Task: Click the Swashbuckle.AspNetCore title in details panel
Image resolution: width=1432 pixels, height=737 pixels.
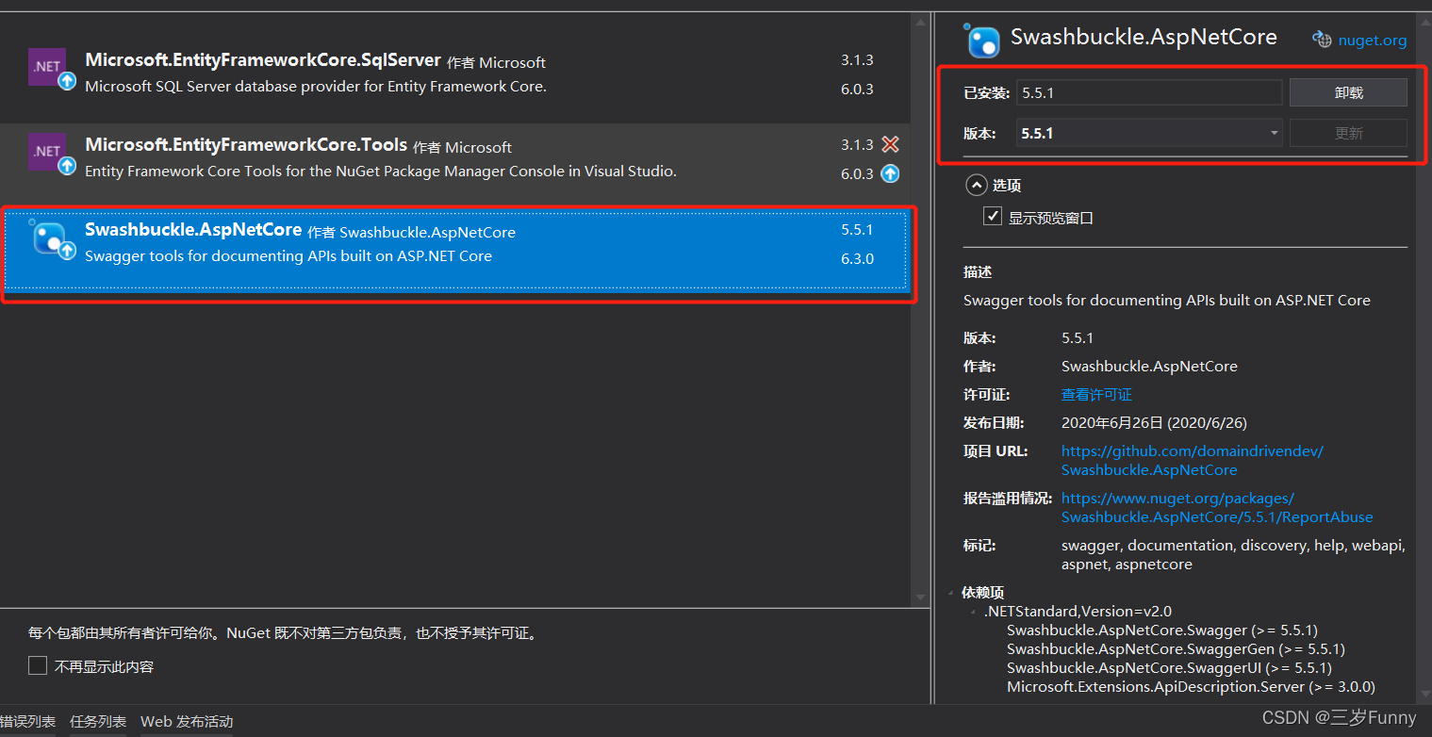Action: [x=1144, y=37]
